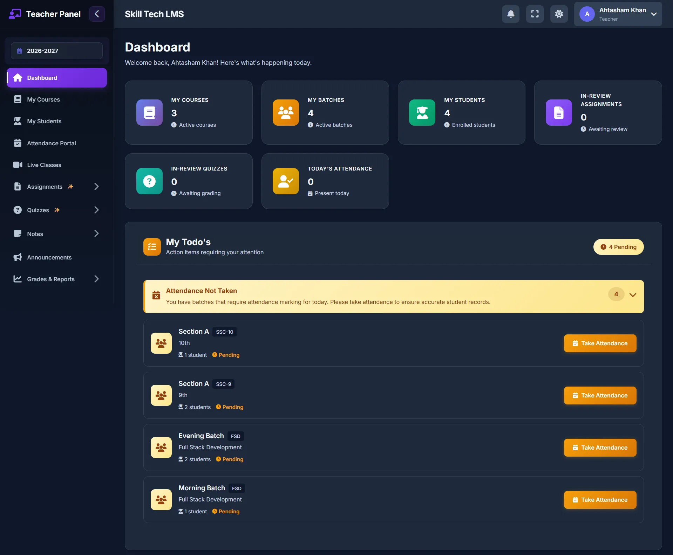Collapse the Attendance Not Taken section
The width and height of the screenshot is (673, 555).
click(x=633, y=295)
